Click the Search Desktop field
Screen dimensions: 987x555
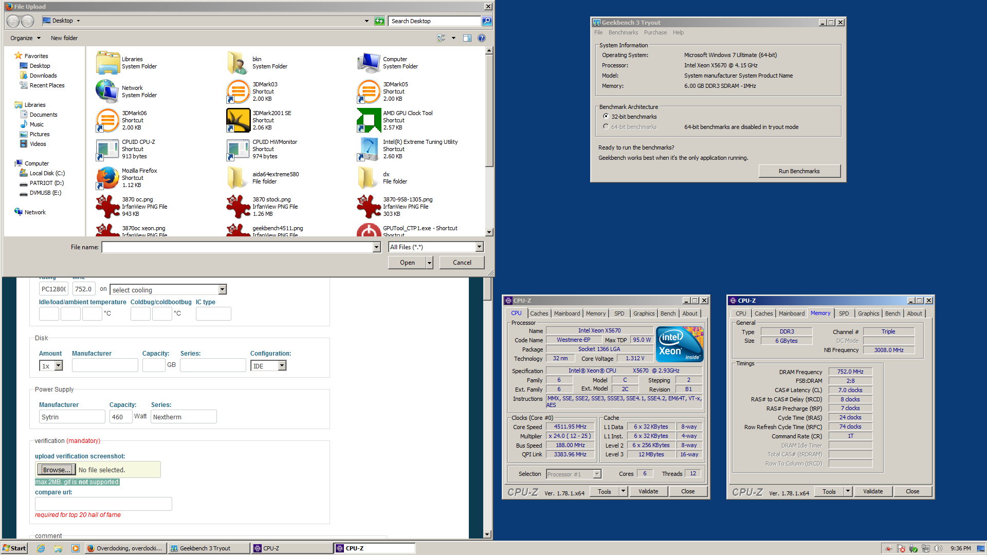click(x=434, y=21)
